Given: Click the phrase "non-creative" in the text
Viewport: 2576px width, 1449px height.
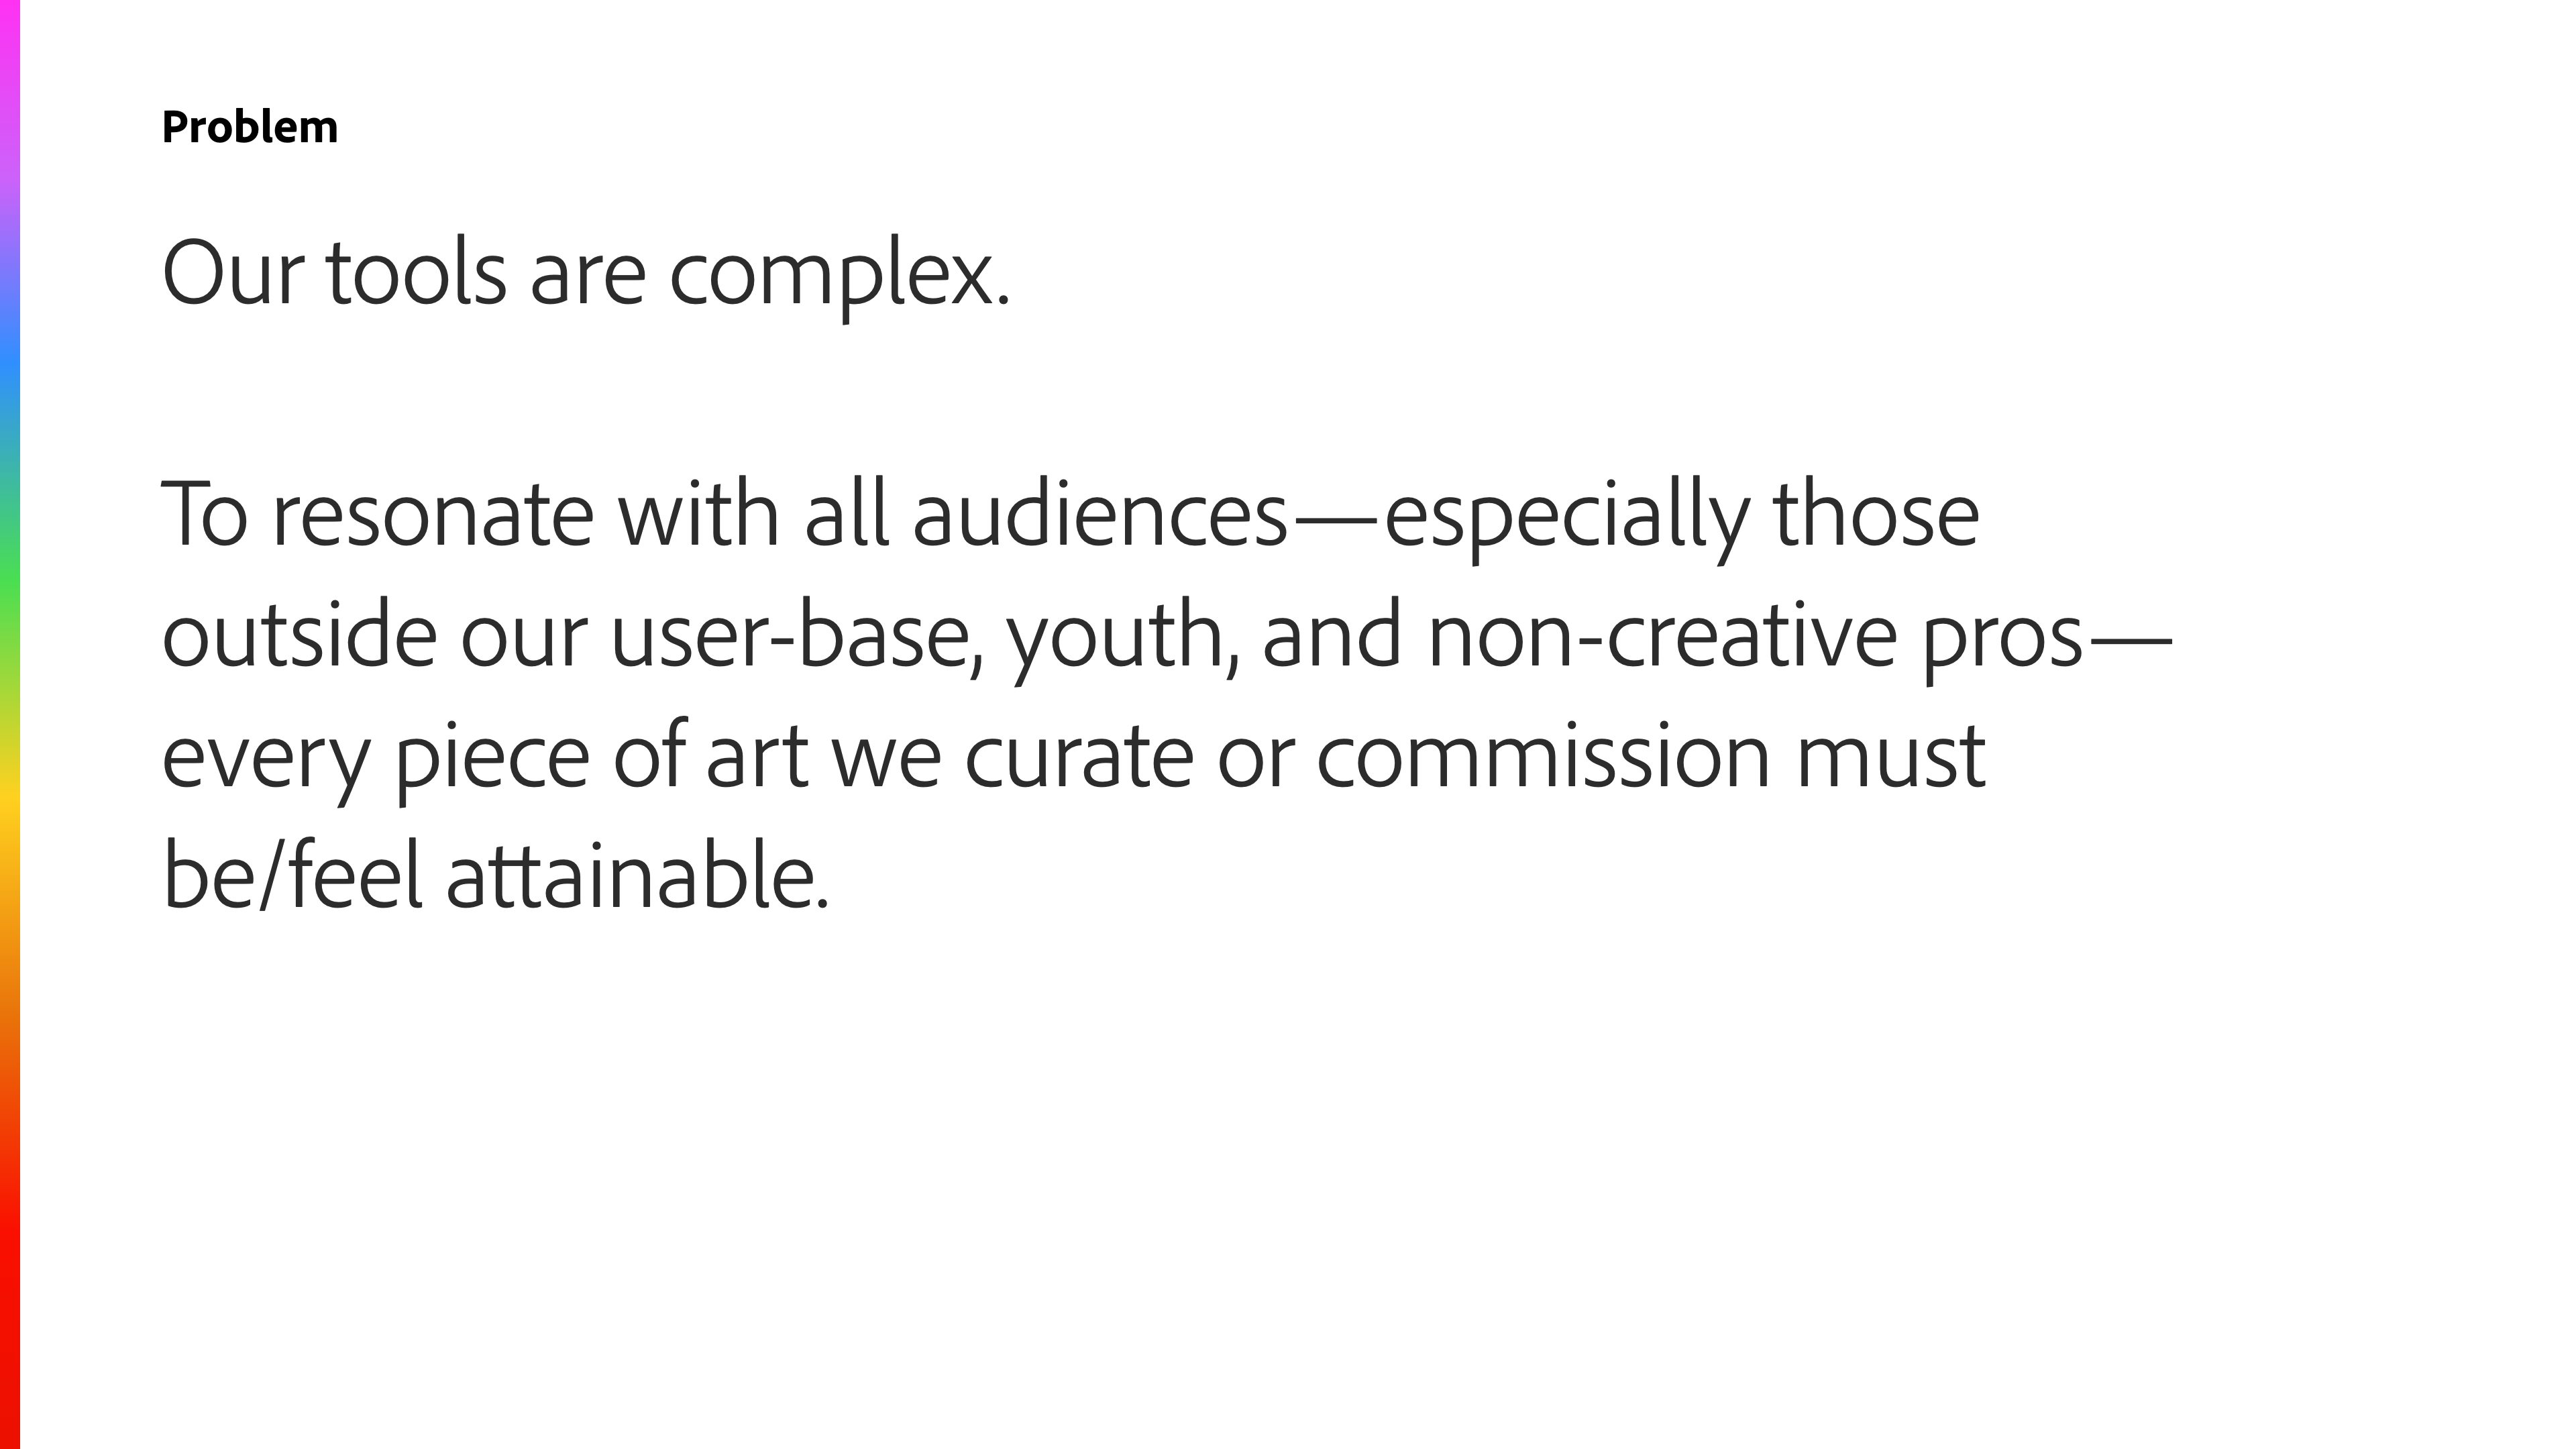Looking at the screenshot, I should pos(1663,636).
